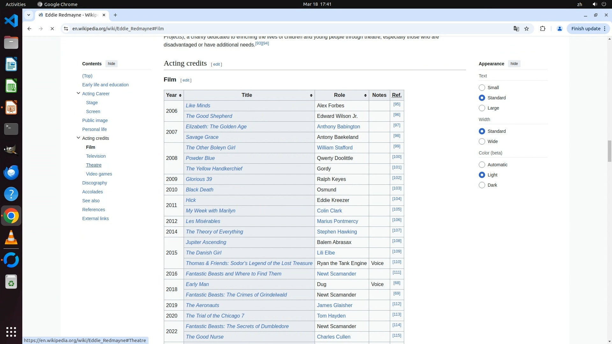
Task: Go to Television in the contents sidebar
Action: pos(96,156)
